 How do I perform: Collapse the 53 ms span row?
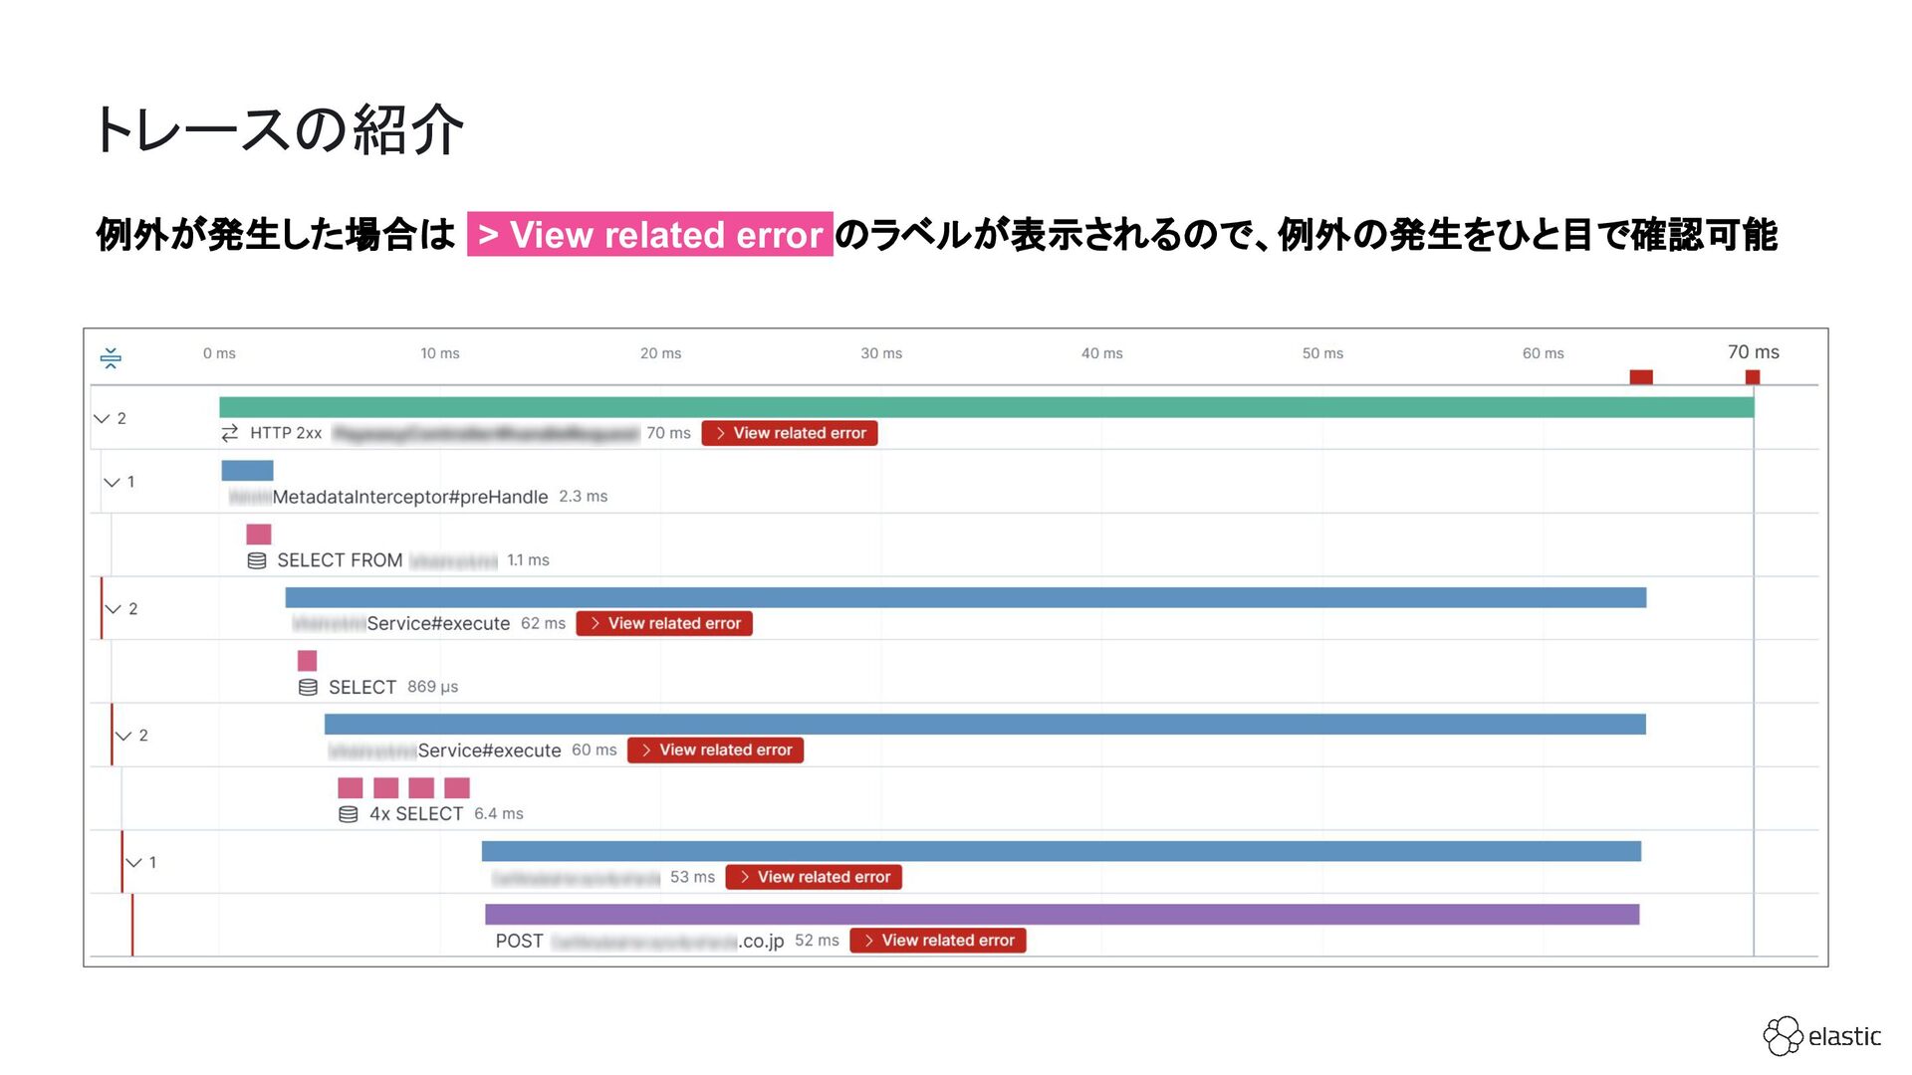pos(133,862)
